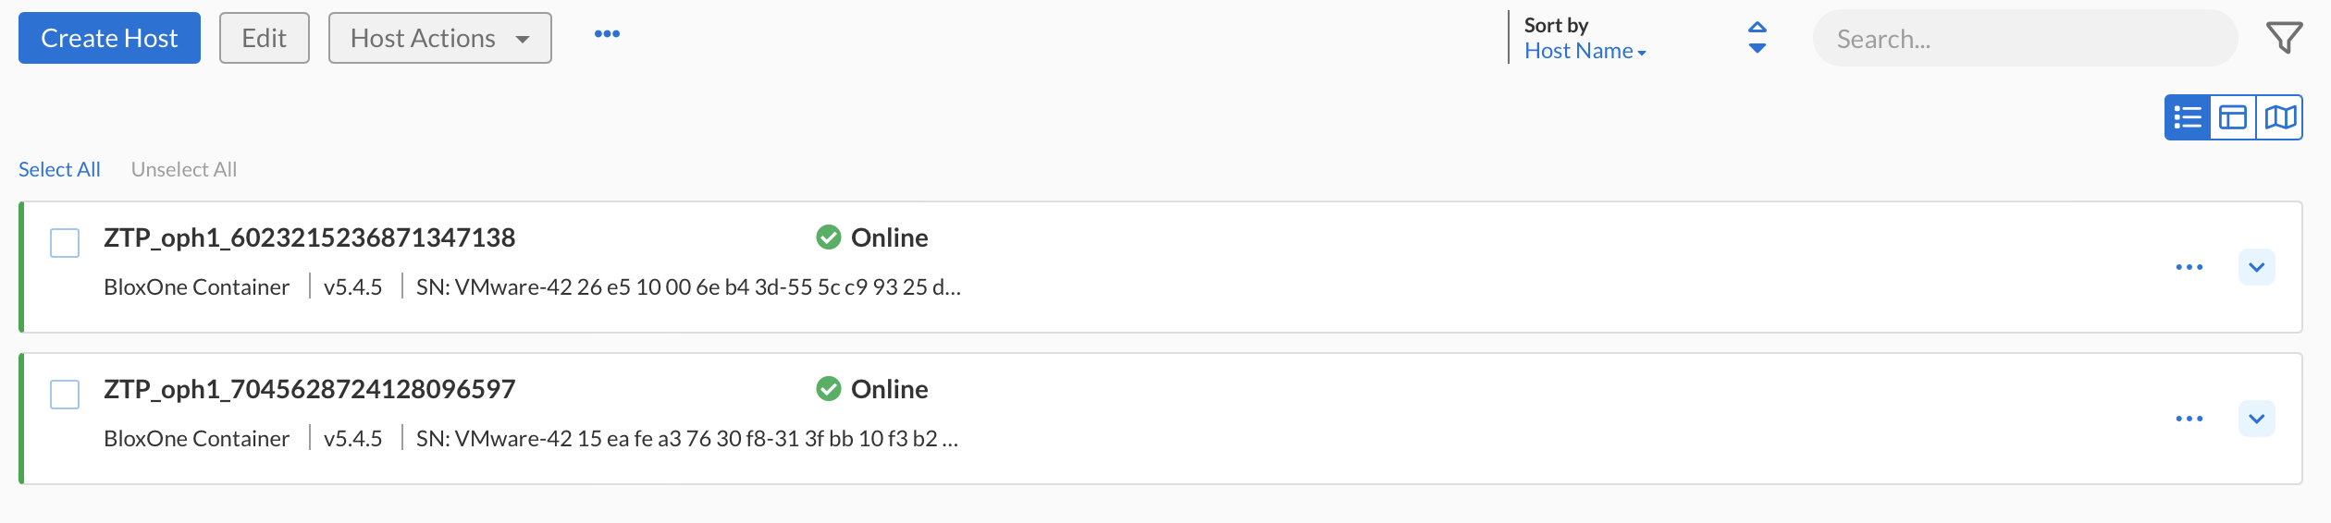Switch to table view icon
This screenshot has width=2331, height=523.
2233,117
